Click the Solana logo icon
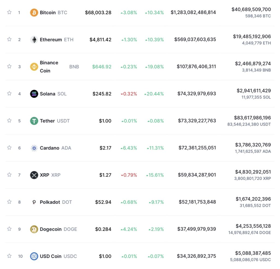 tap(34, 94)
